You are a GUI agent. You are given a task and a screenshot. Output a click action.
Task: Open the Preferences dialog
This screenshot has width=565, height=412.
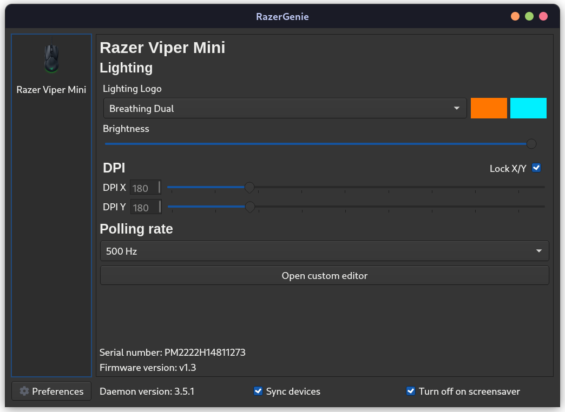(51, 391)
